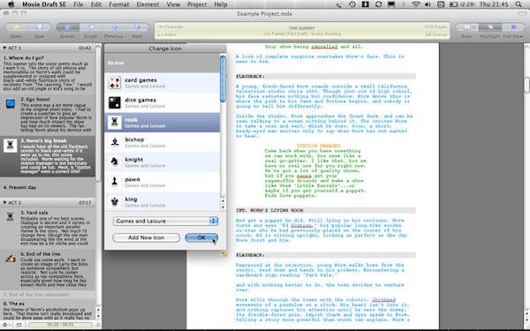530x331 pixels.
Task: Click the knight chess piece icon
Action: click(115, 162)
